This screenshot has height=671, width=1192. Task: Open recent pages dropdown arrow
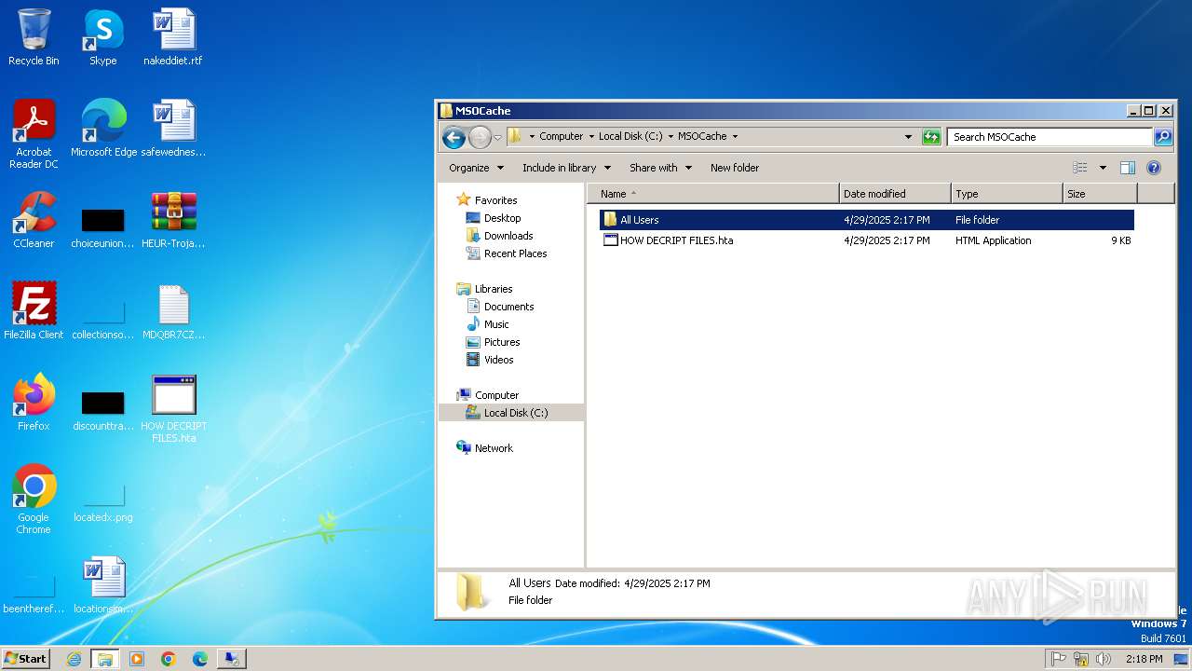(497, 137)
